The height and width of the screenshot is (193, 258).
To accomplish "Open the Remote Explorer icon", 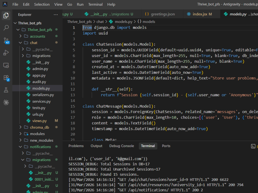I will pos(6,65).
